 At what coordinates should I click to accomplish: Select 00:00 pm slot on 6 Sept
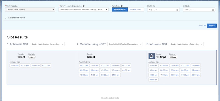[105, 75]
